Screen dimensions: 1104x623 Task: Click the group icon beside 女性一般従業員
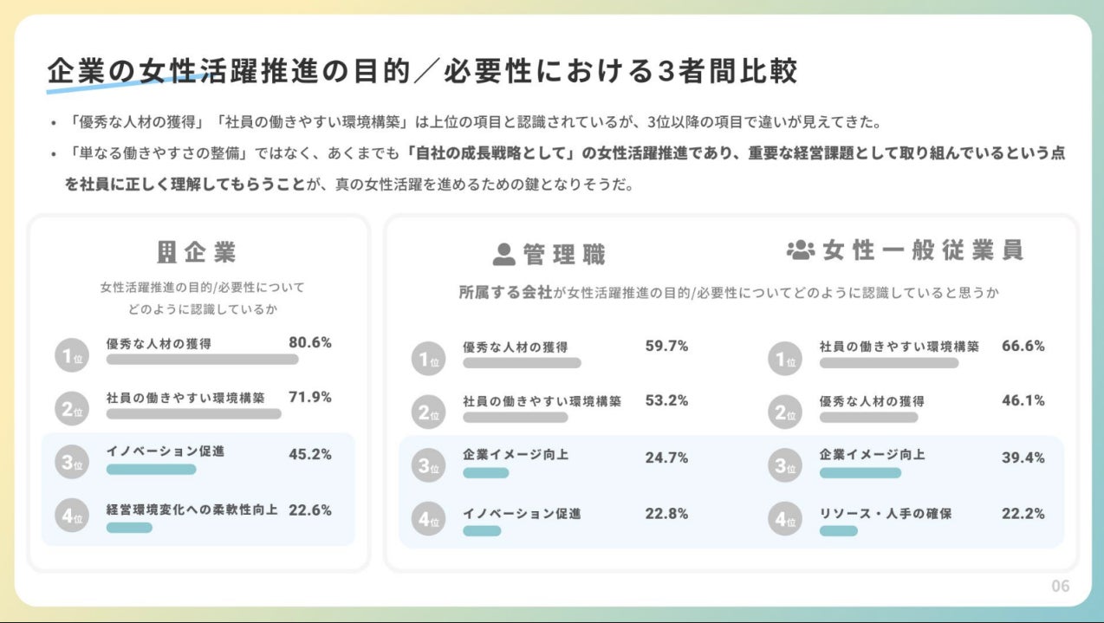point(801,250)
